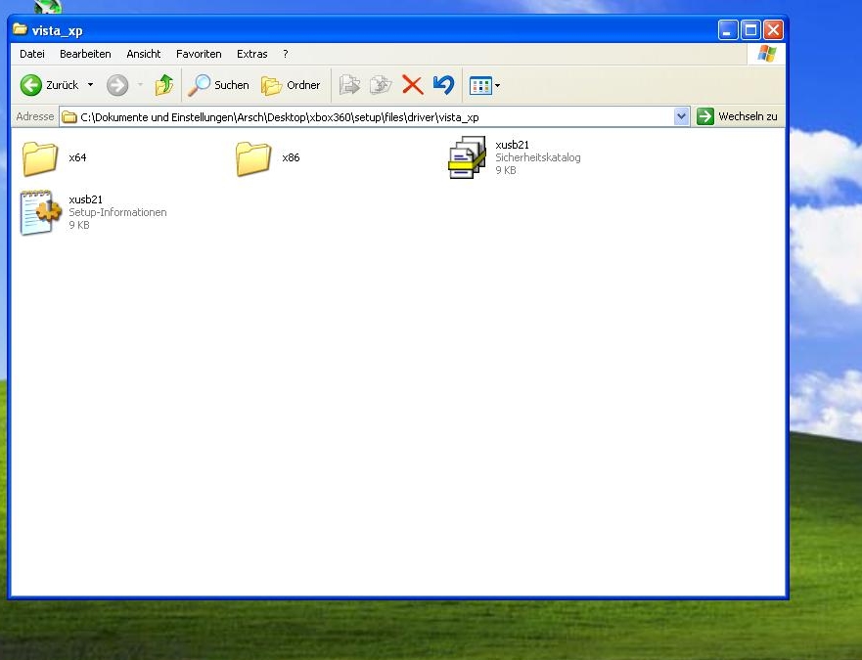Open the views (Ansichten) toolbar button

(484, 85)
